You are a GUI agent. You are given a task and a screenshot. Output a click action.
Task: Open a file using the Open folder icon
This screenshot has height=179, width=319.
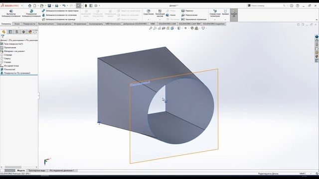(x=42, y=5)
